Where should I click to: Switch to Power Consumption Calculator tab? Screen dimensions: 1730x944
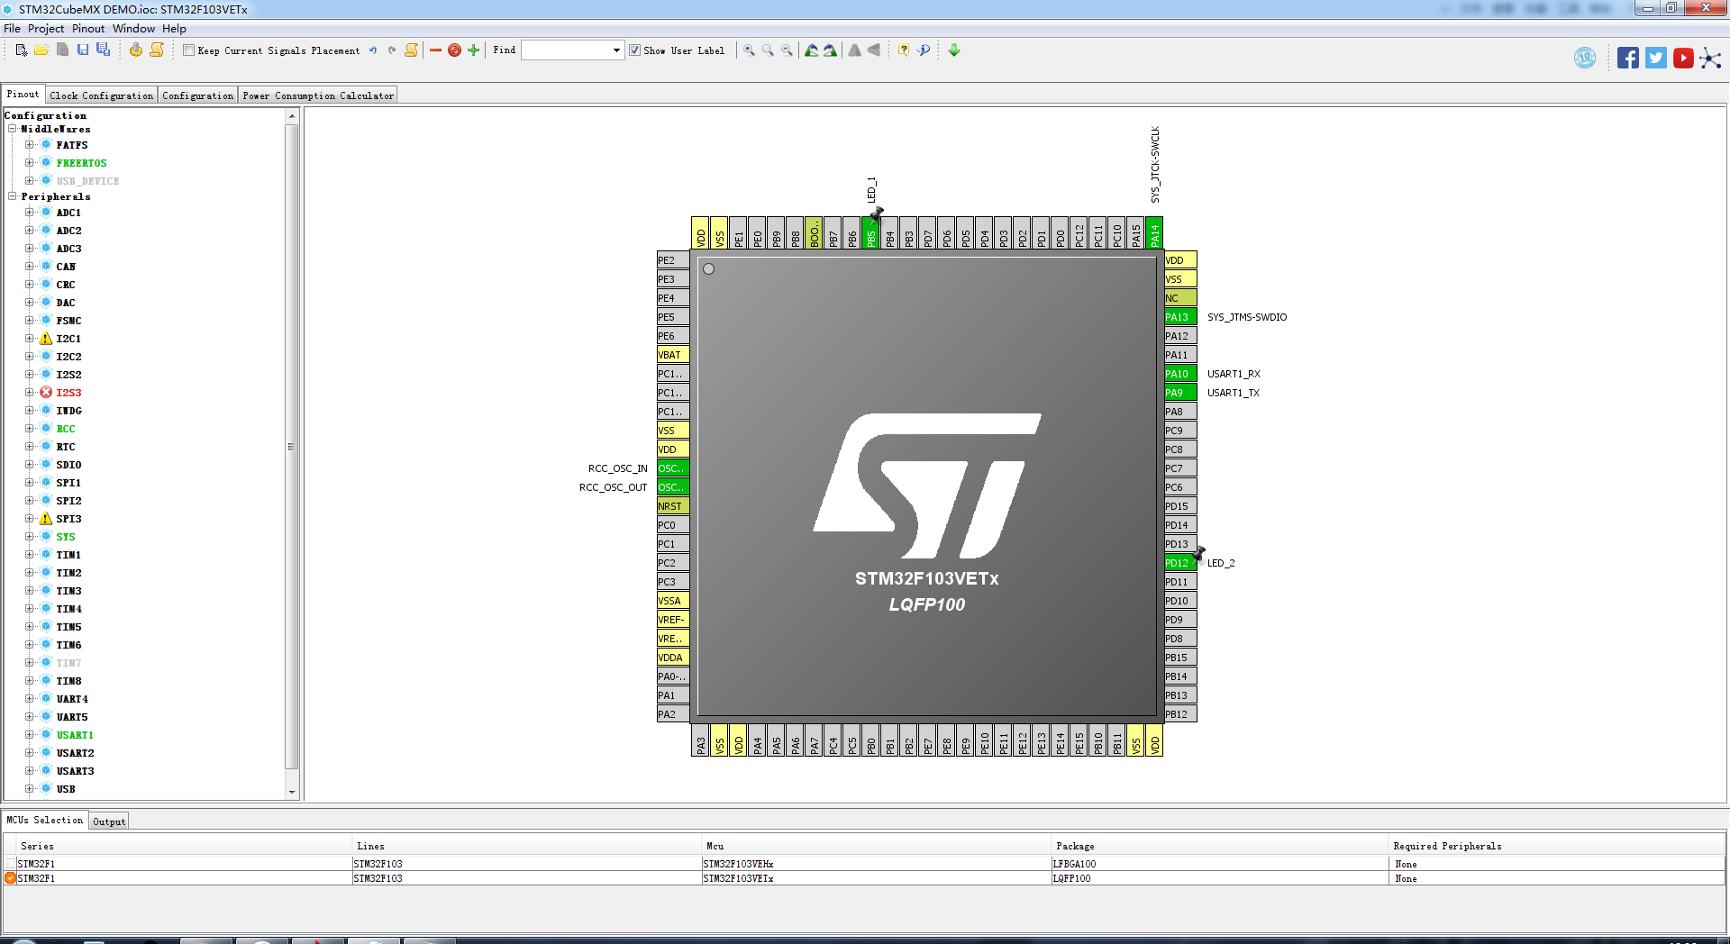click(318, 95)
